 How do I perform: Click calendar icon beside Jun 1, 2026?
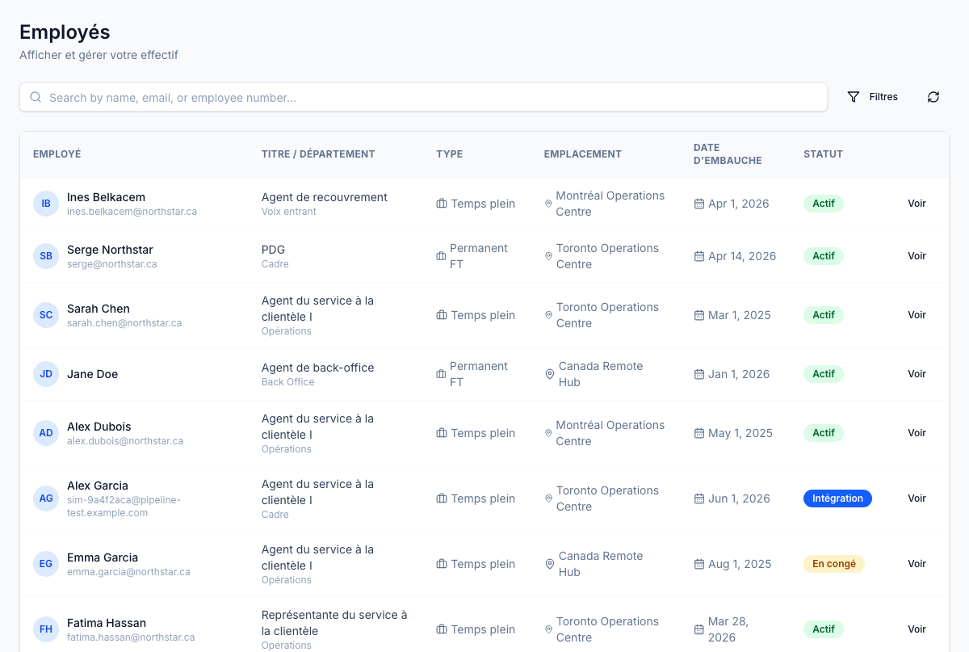coord(699,498)
